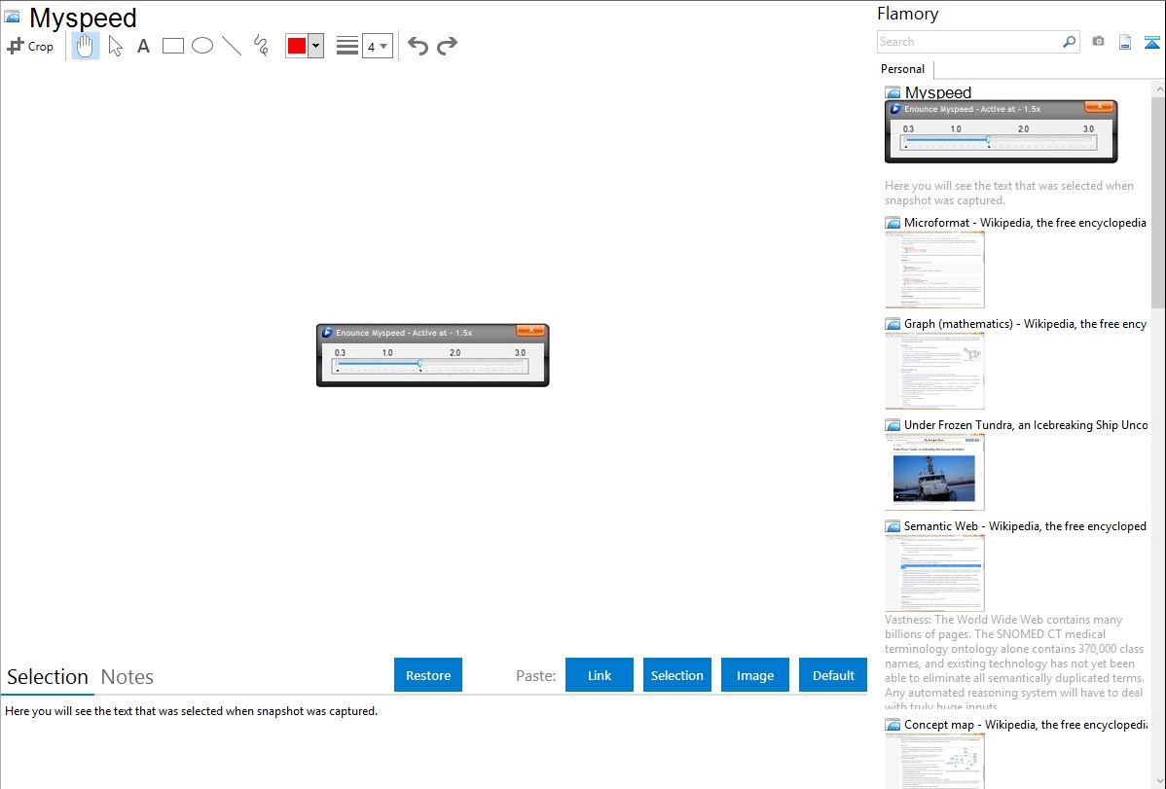Click the snapshot icon beside Under Frozen Tundra
Viewport: 1166px width, 789px height.
[x=893, y=425]
